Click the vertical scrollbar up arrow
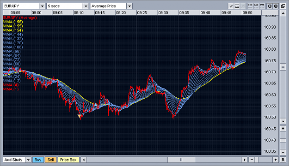 point(283,13)
